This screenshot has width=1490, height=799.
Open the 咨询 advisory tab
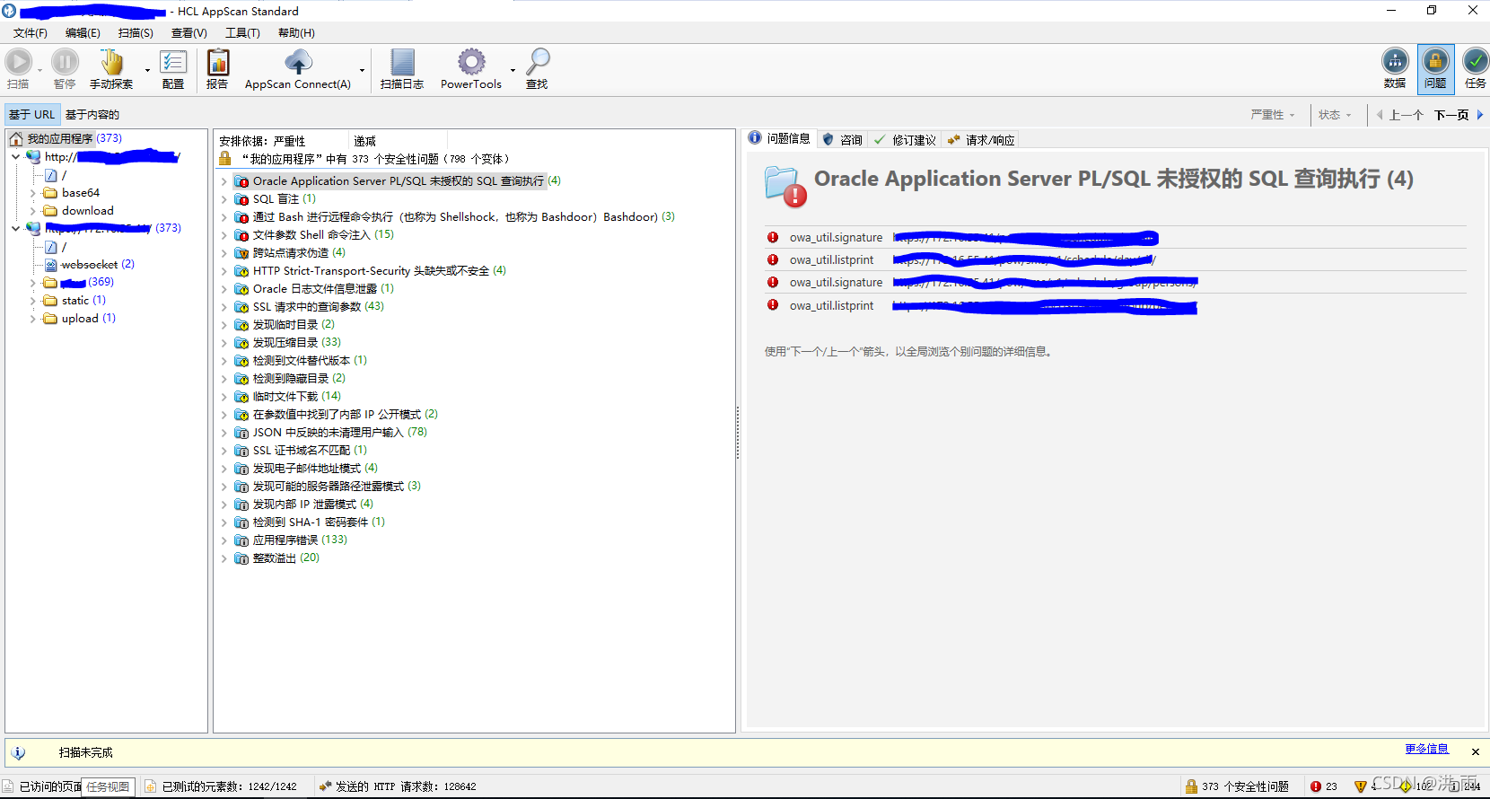(x=842, y=140)
